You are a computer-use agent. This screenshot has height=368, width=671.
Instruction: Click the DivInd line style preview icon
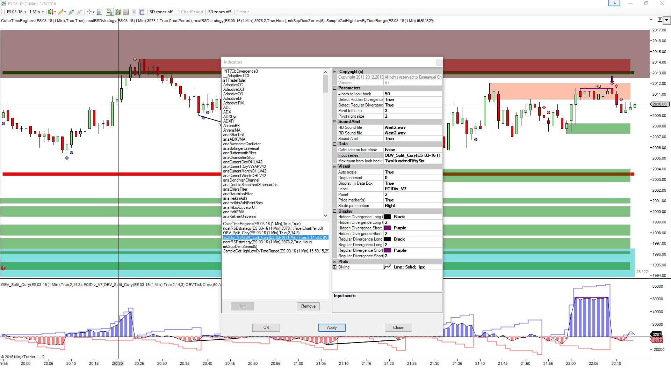(388, 267)
